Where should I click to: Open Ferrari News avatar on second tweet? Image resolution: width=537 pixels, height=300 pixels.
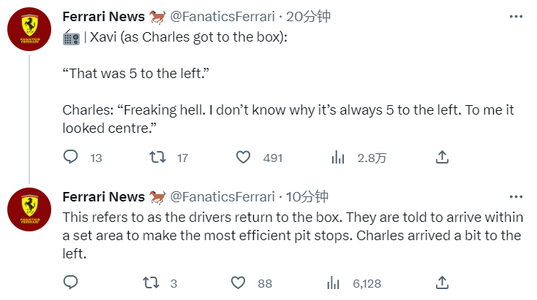(29, 209)
